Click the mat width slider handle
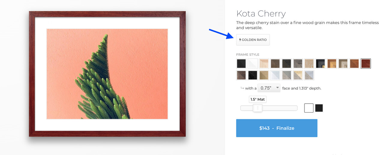This screenshot has height=155, width=384. (x=257, y=108)
